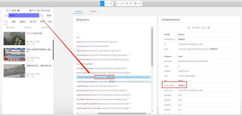Copy XML source to clipboard
The image size is (242, 116).
click(x=135, y=4)
